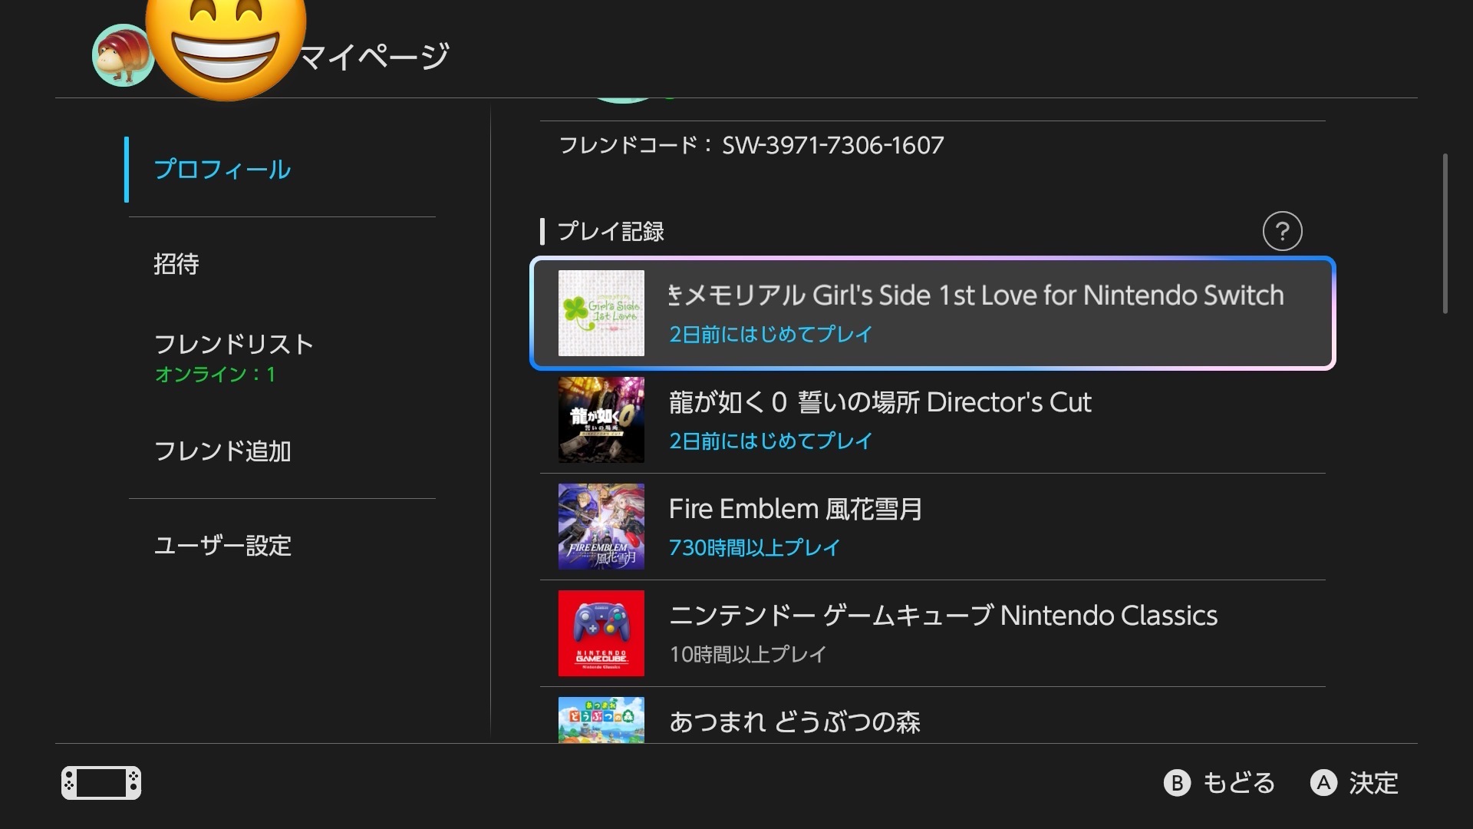The image size is (1473, 829).
Task: Click the 決定 confirm label
Action: tap(1373, 783)
